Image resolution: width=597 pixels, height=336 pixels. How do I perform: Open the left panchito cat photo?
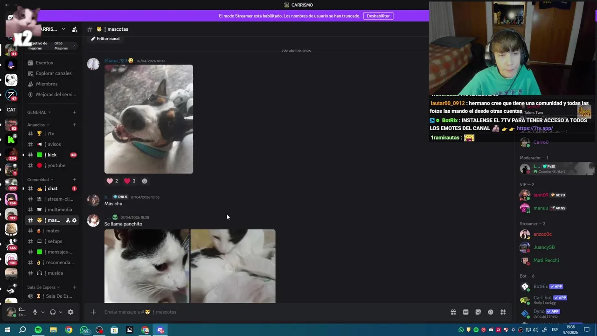coord(147,266)
